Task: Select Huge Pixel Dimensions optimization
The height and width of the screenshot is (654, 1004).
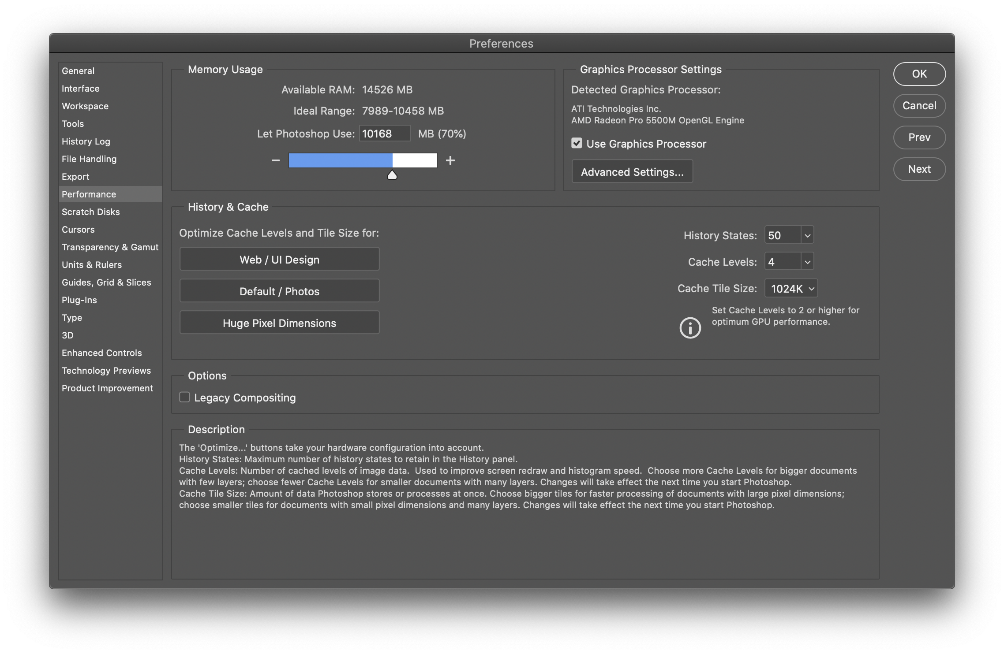Action: 280,322
